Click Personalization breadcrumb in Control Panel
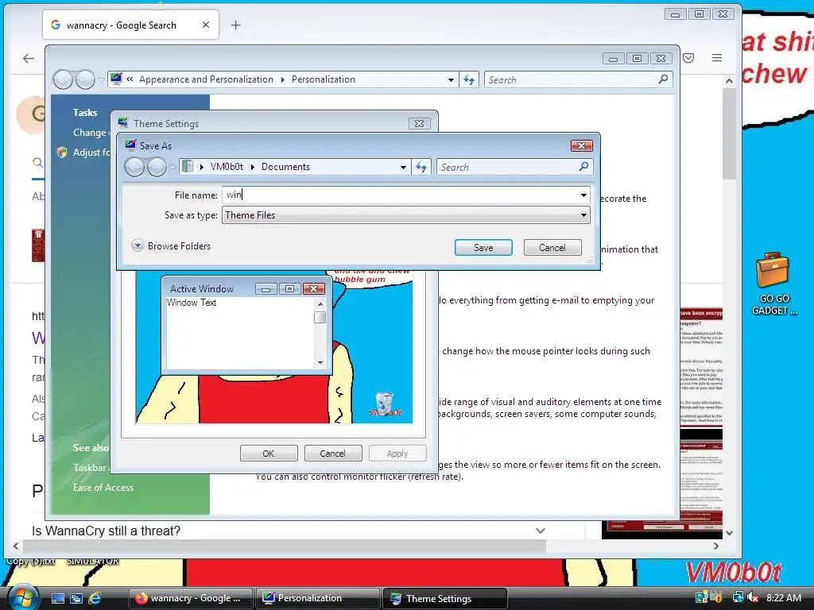 [323, 79]
